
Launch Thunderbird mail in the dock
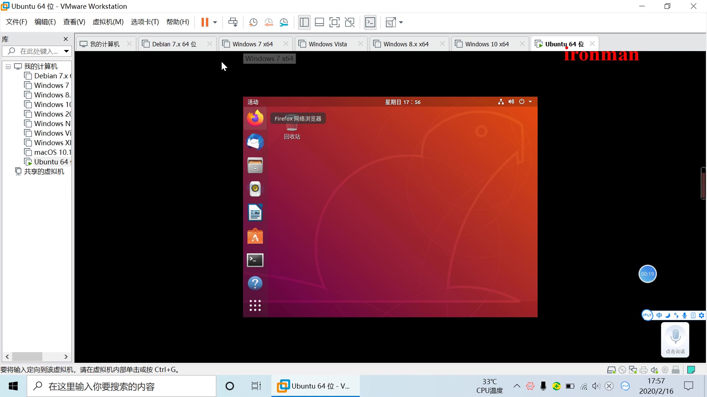[255, 142]
